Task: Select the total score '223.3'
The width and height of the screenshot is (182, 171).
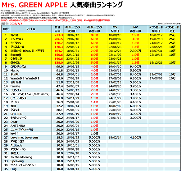Action: tap(59, 35)
